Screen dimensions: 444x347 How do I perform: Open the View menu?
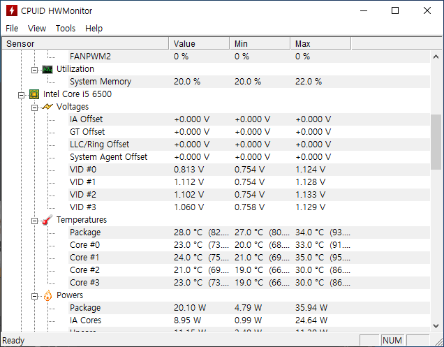click(x=37, y=29)
